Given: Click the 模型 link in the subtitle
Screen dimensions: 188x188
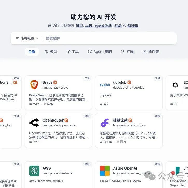Looking at the screenshot, I should point(79,25).
